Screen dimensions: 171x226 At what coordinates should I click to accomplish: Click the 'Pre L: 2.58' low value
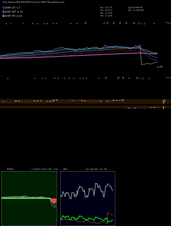pyautogui.click(x=106, y=13)
